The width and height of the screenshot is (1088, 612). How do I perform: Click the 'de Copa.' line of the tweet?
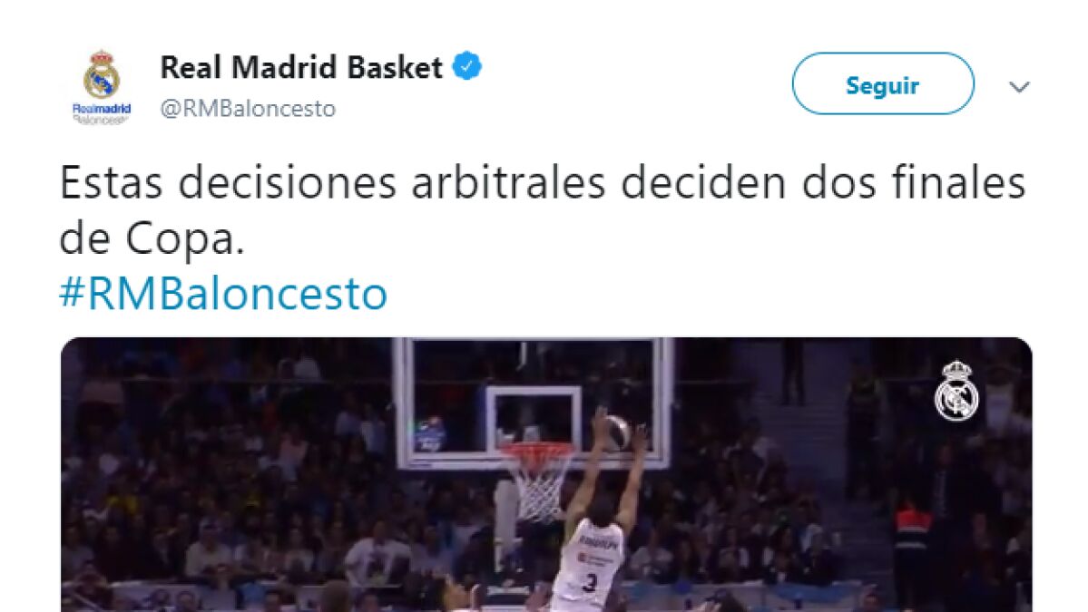point(152,239)
